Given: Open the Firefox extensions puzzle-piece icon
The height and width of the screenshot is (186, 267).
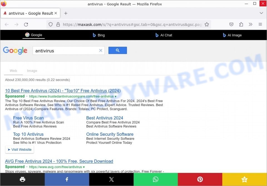Looking at the screenshot, I should (241, 24).
